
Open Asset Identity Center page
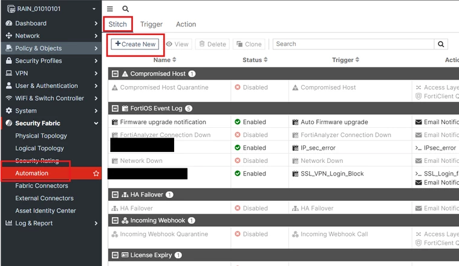[46, 211]
